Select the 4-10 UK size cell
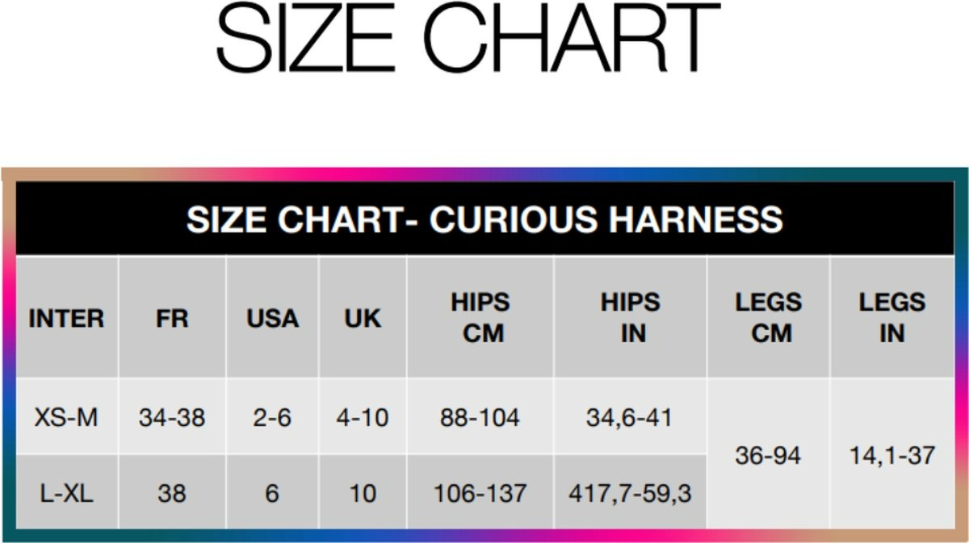 363,418
